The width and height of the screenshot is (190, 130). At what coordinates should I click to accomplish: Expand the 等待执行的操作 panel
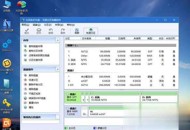[58, 117]
